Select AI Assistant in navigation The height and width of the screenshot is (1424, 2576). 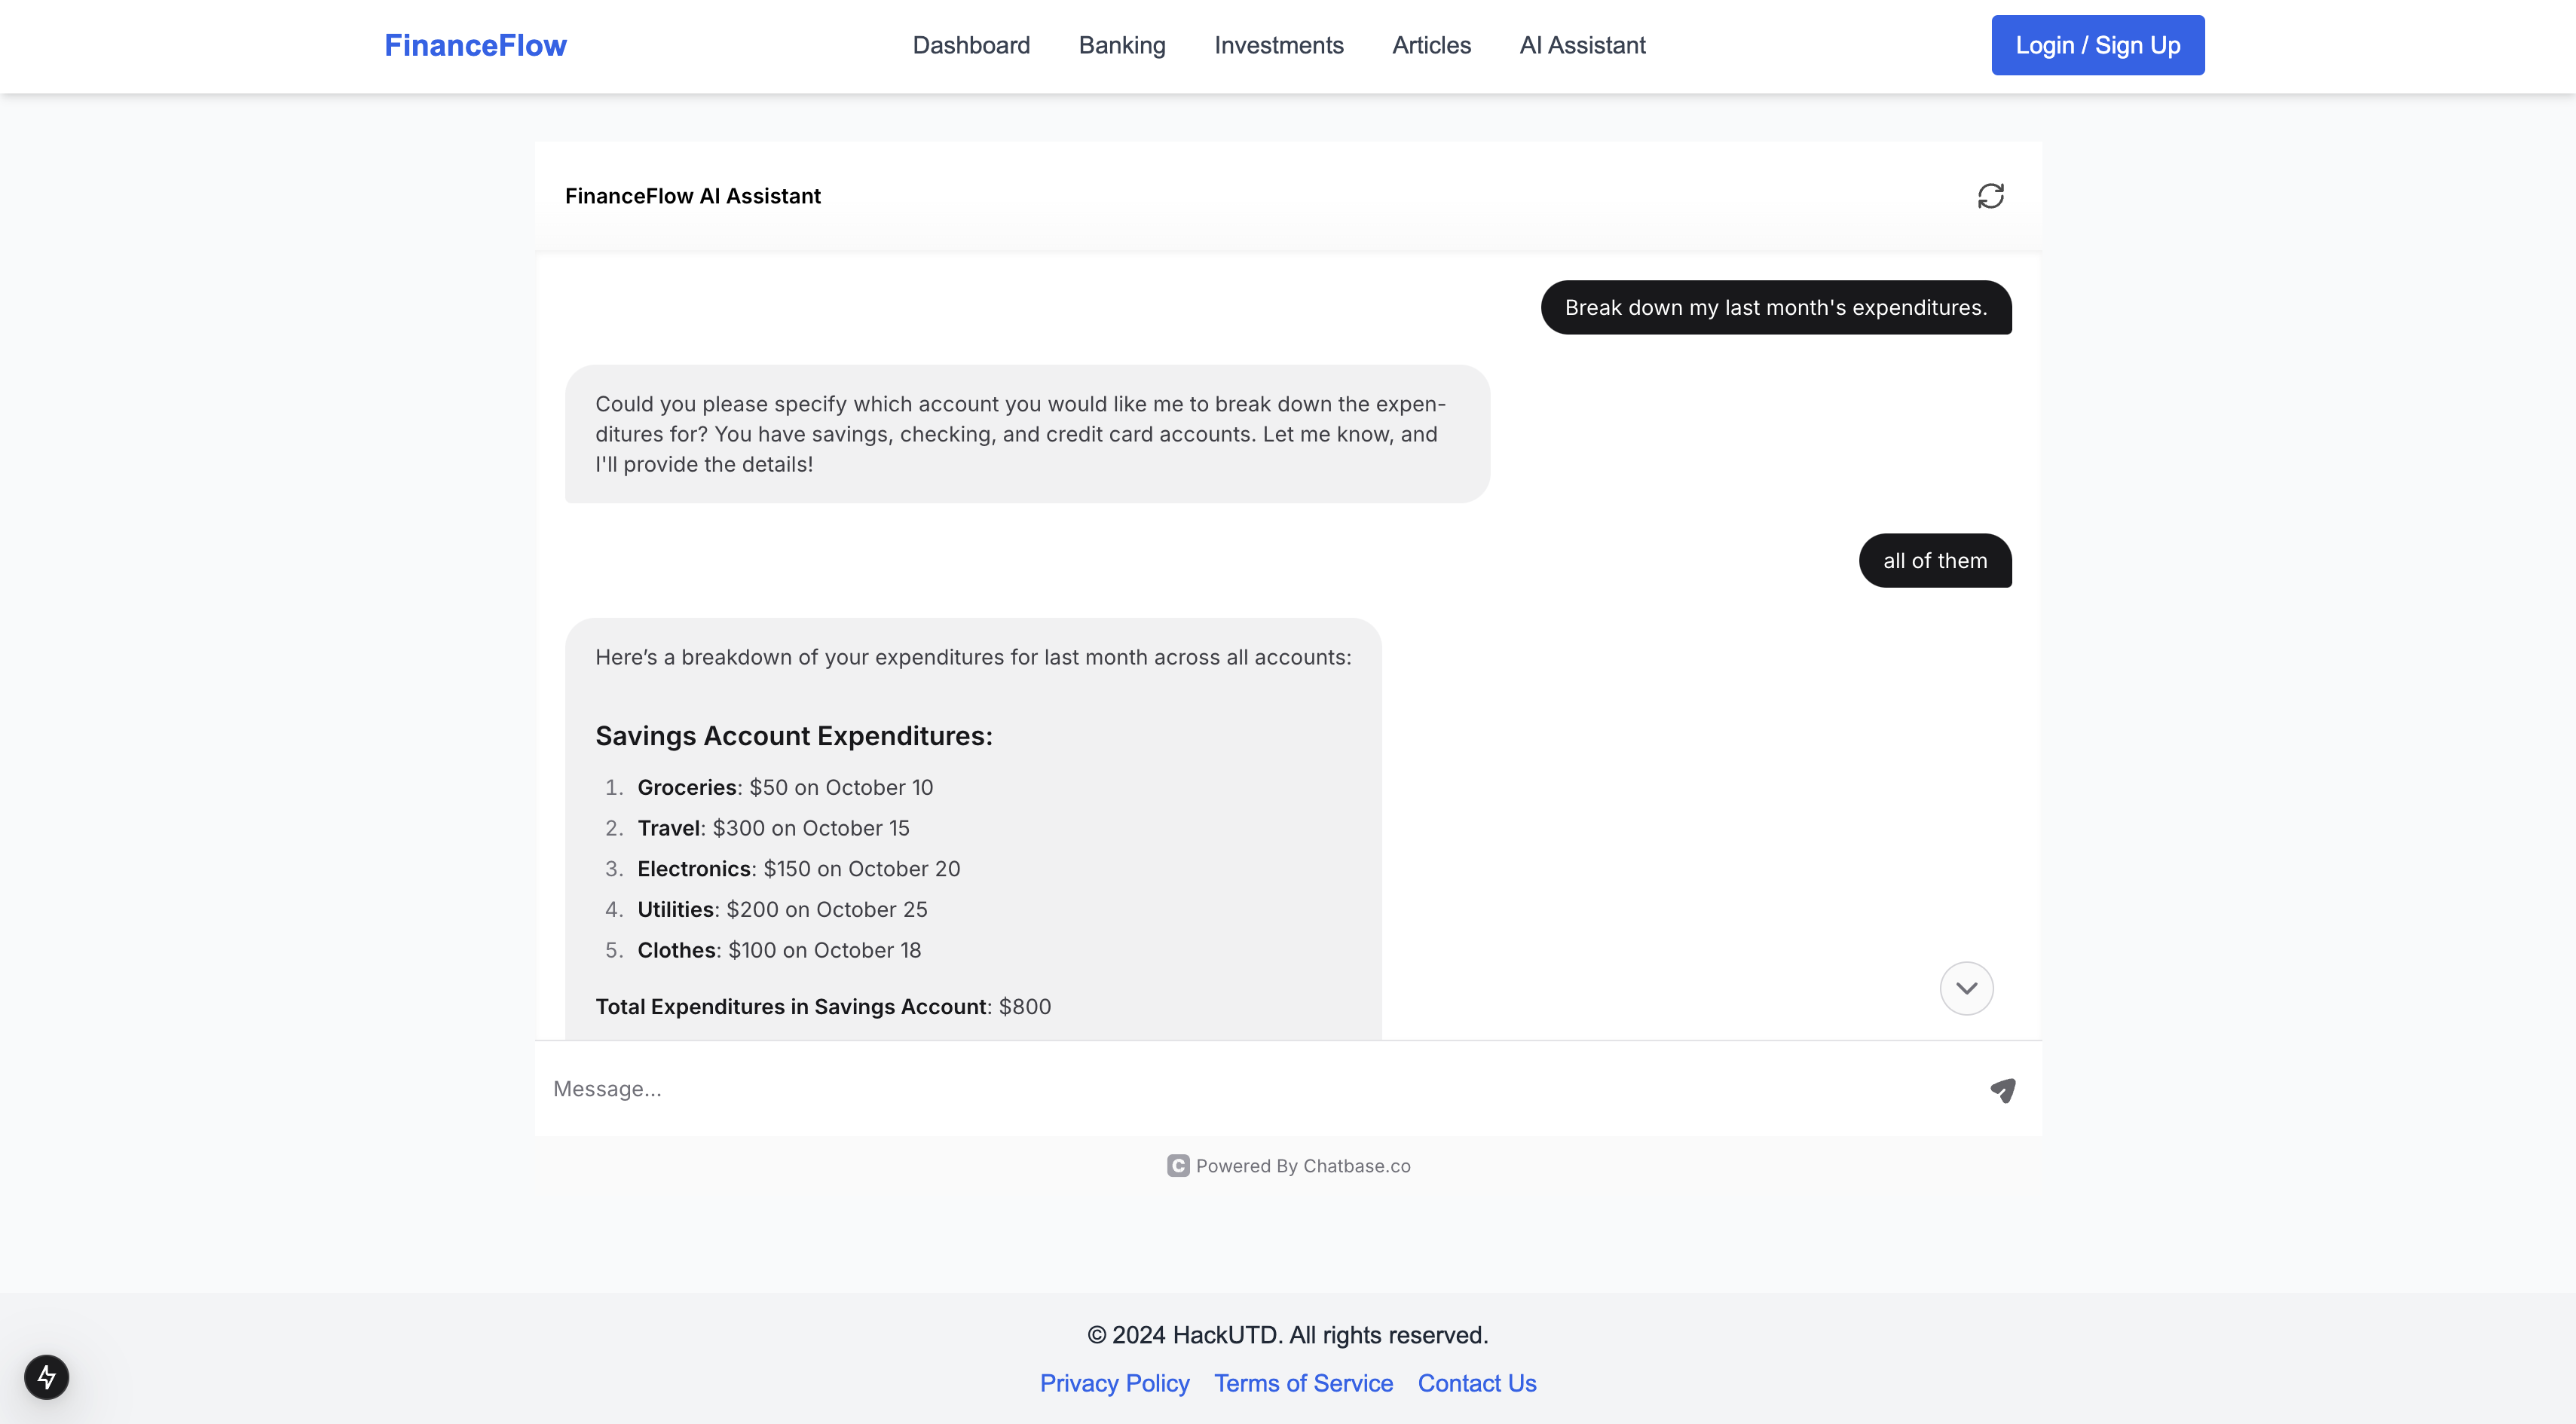1582,45
